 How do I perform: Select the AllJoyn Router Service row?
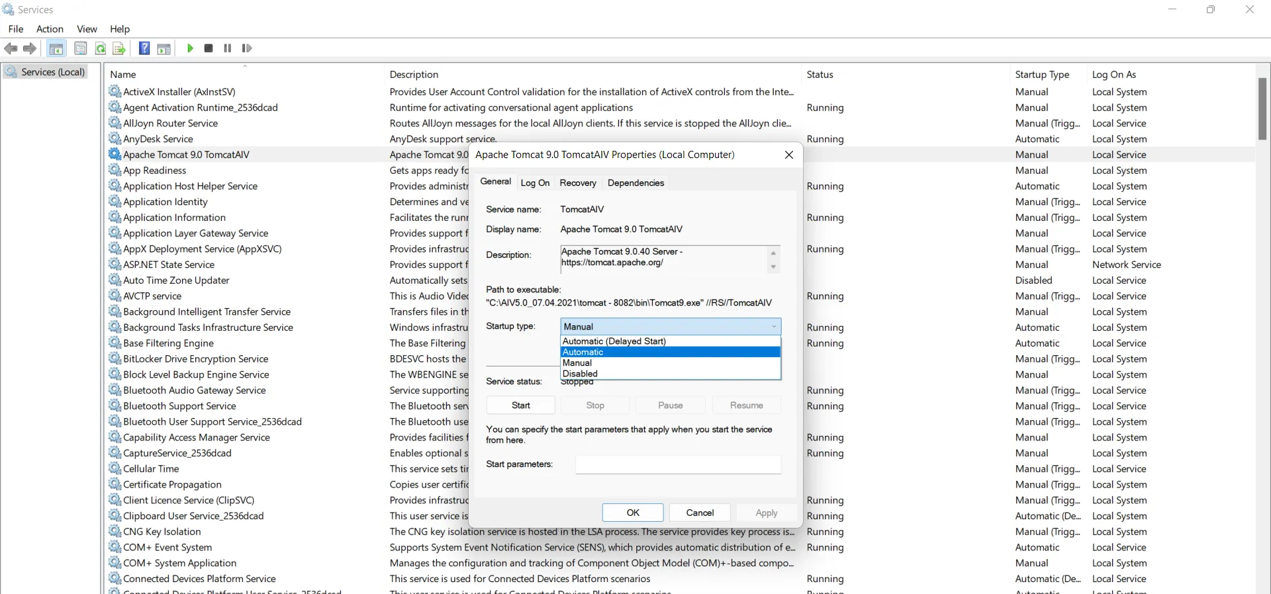tap(681, 123)
